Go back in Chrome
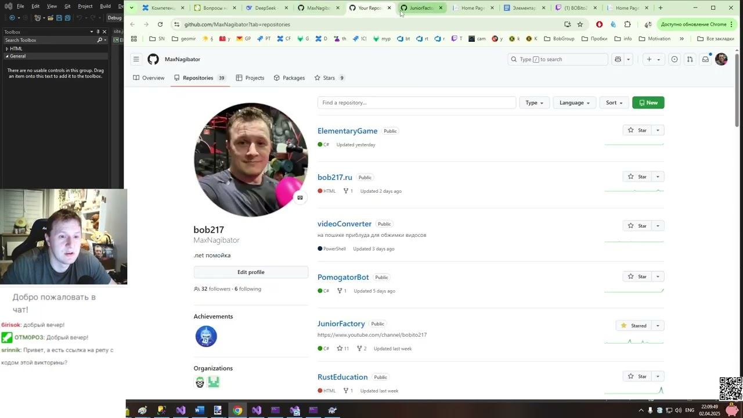 click(132, 24)
